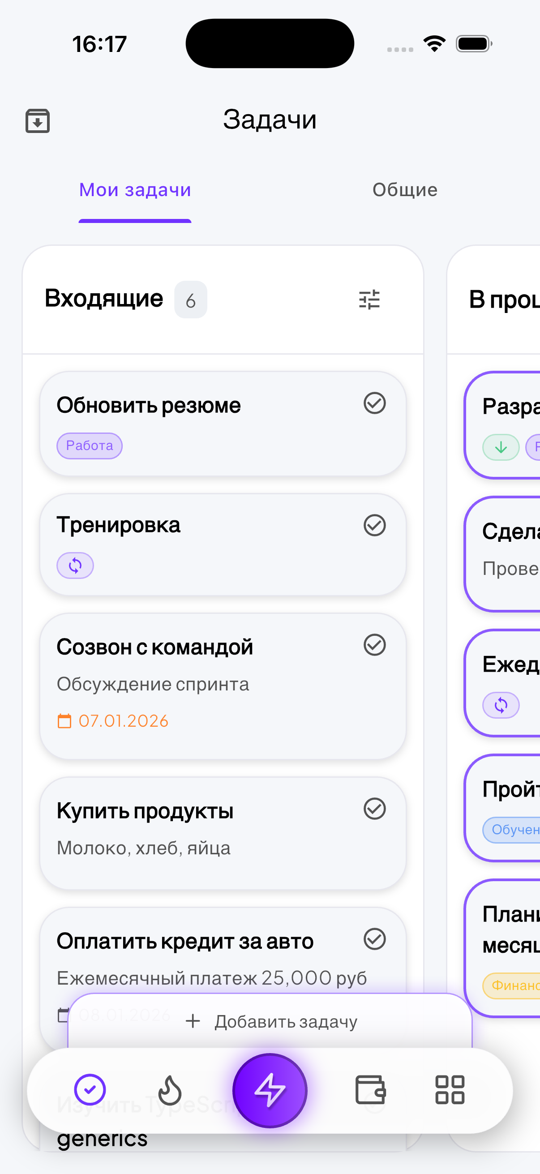
Task: Tap the recurring icon on the Ежед card
Action: pos(500,705)
